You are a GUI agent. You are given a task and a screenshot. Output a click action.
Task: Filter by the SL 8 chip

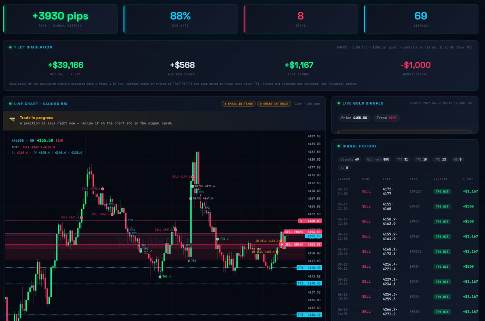click(x=344, y=167)
